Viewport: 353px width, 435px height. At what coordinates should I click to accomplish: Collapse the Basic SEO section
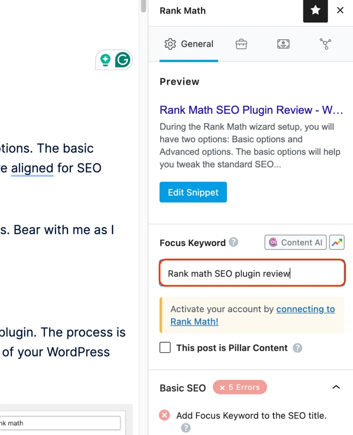[x=336, y=387]
